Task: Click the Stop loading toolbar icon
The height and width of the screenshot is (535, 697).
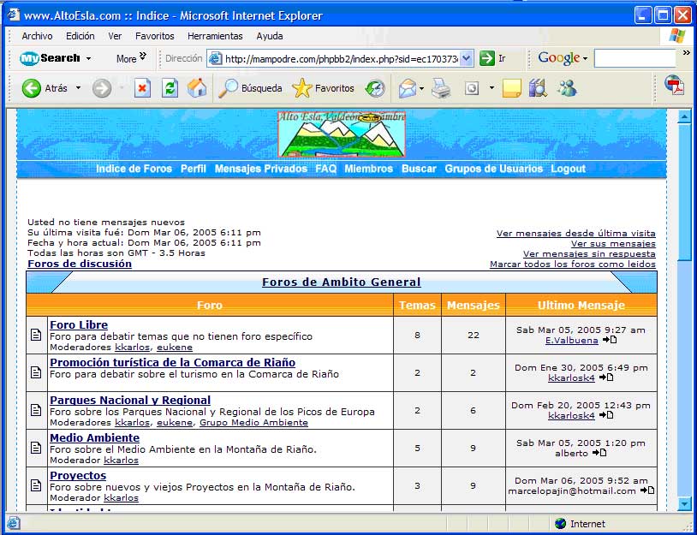Action: (x=143, y=88)
